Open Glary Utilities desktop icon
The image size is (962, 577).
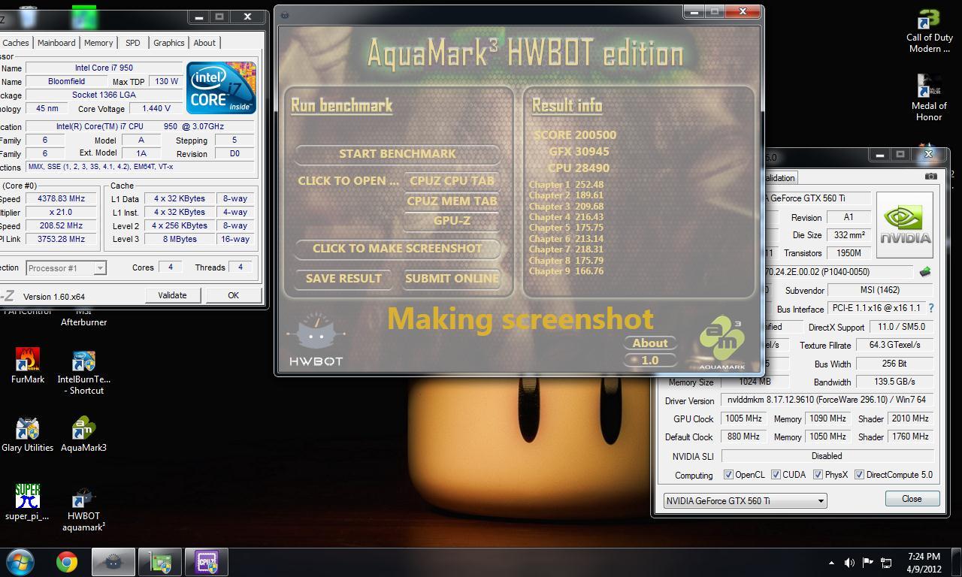click(x=28, y=434)
